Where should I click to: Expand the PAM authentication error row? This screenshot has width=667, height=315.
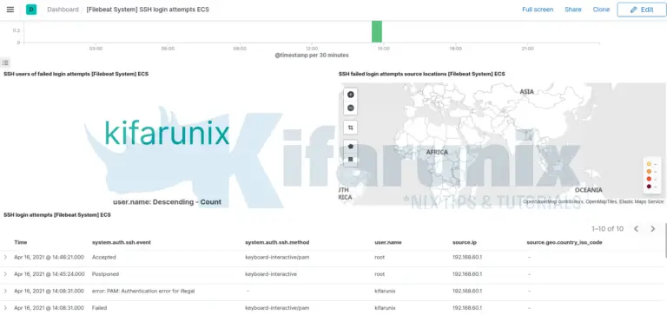pyautogui.click(x=5, y=292)
